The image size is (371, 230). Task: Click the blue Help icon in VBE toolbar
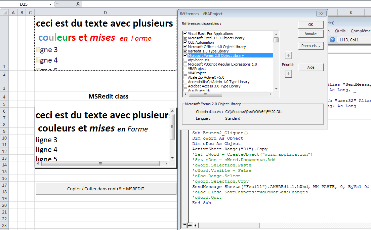click(x=332, y=39)
